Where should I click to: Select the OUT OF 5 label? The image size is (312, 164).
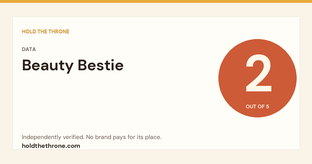tap(257, 106)
